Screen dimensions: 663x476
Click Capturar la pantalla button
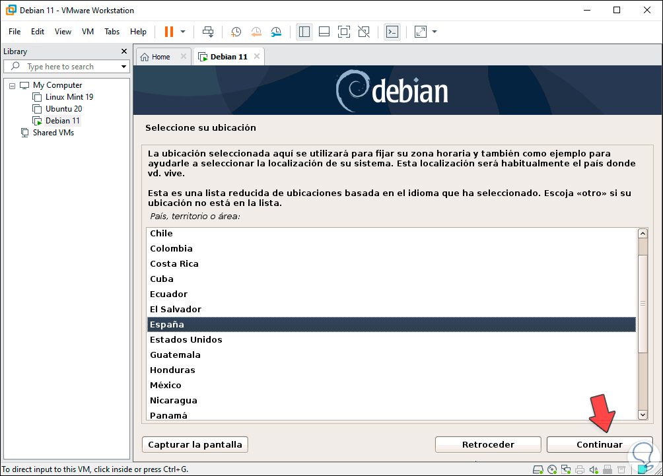(195, 445)
